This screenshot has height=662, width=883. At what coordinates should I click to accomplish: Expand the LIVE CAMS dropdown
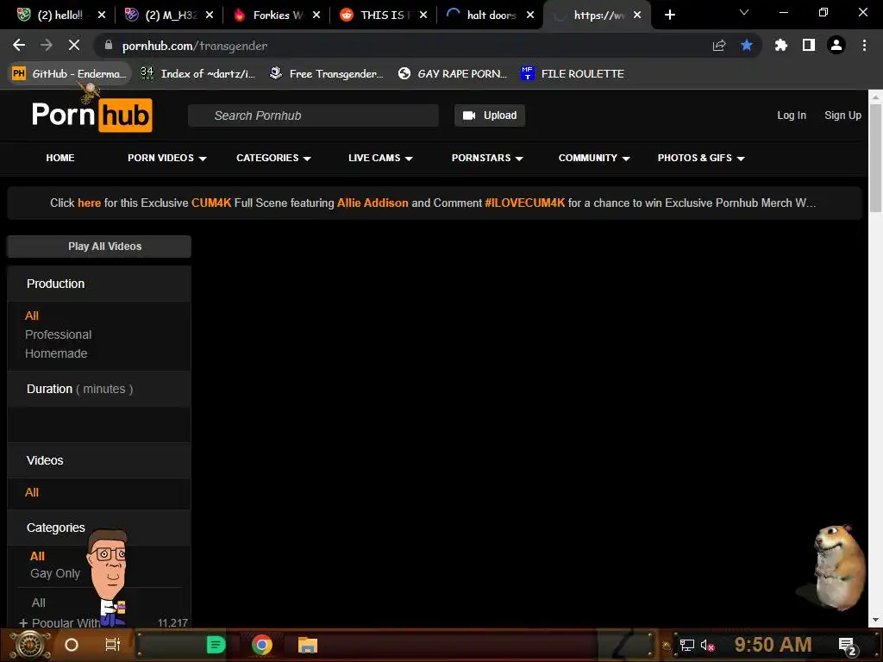(380, 159)
